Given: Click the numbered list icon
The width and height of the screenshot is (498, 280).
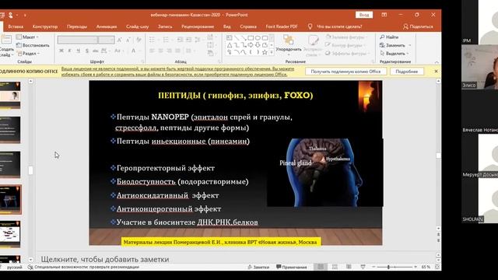Looking at the screenshot, I should pos(166,40).
